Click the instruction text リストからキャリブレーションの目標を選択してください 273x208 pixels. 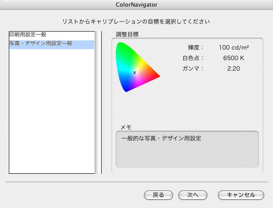(x=136, y=22)
